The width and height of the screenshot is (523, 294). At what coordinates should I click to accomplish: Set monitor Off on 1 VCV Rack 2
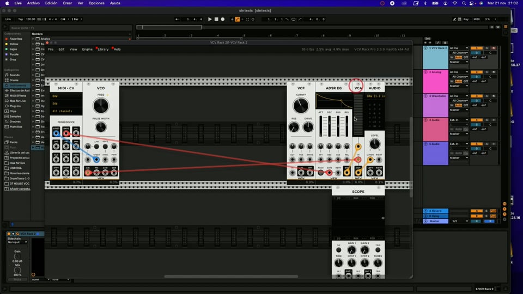coord(466,57)
